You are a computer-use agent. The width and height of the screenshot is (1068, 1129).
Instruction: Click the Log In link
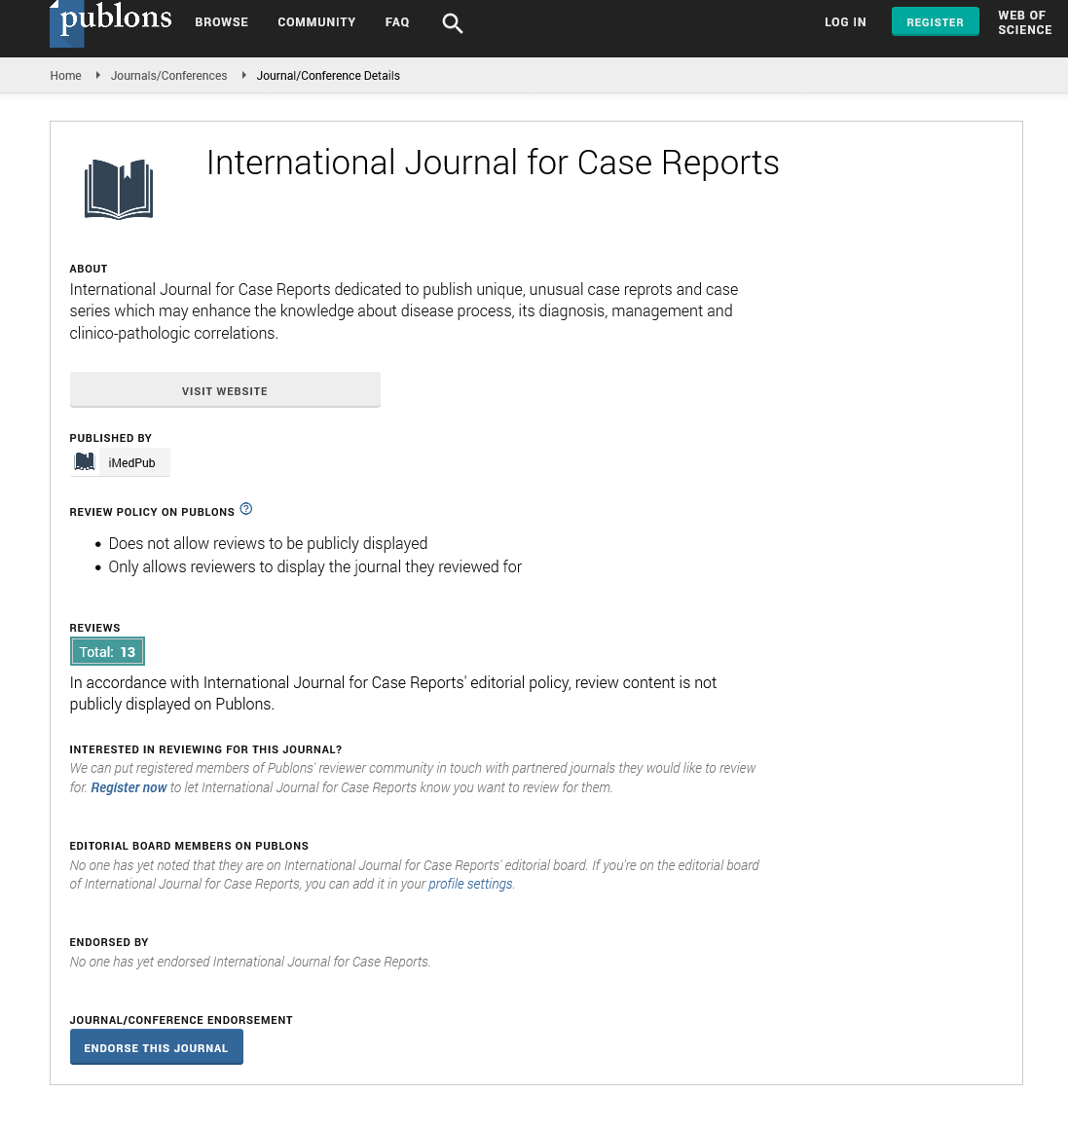click(845, 22)
